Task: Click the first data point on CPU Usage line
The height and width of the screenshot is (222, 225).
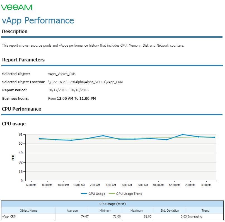Action: 40,139
